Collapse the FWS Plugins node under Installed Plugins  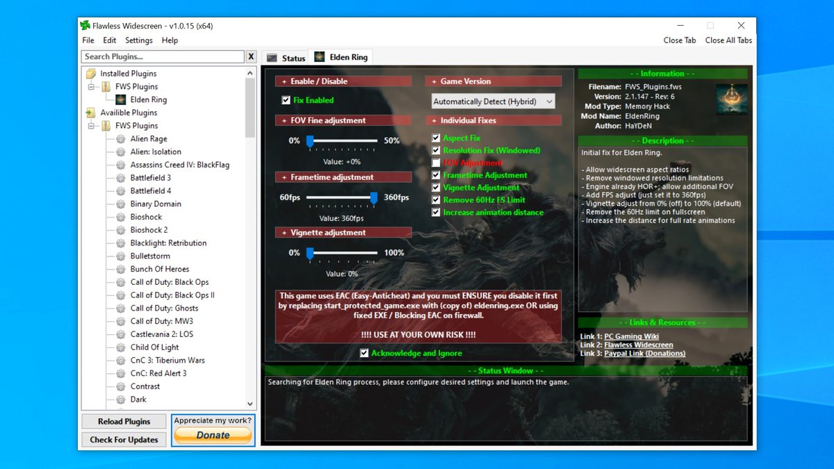[x=92, y=87]
